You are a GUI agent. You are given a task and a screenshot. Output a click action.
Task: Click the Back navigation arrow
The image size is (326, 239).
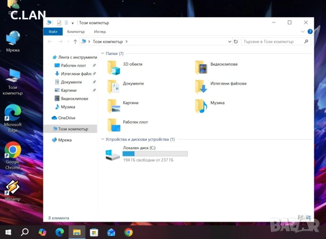click(x=50, y=42)
